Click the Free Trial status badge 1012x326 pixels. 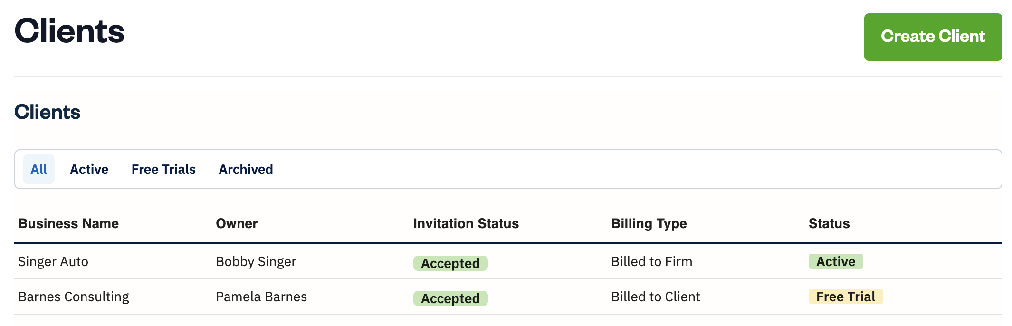coord(846,297)
